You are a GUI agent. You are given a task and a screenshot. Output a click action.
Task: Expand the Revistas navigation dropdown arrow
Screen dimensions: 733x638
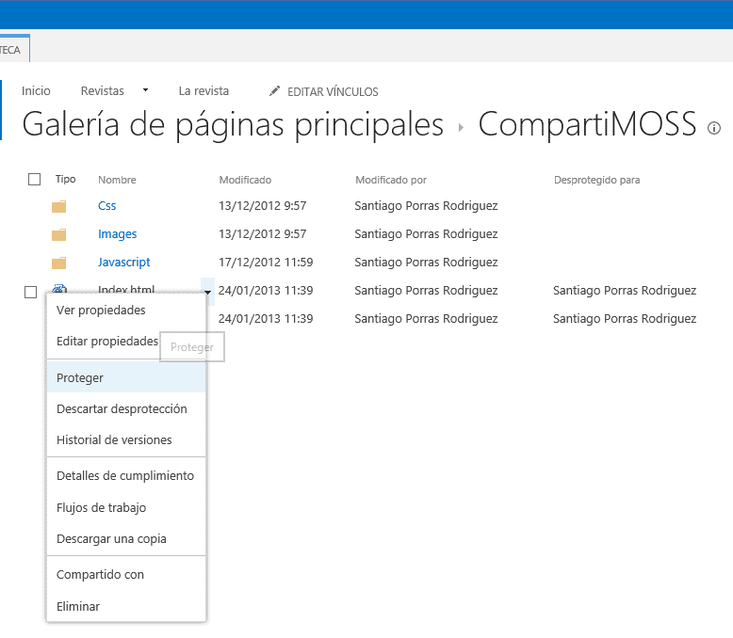point(145,90)
